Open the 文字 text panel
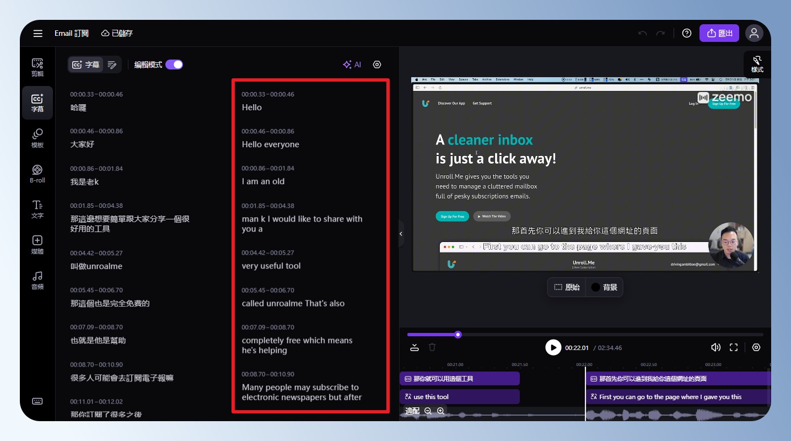The width and height of the screenshot is (791, 441). [x=37, y=209]
